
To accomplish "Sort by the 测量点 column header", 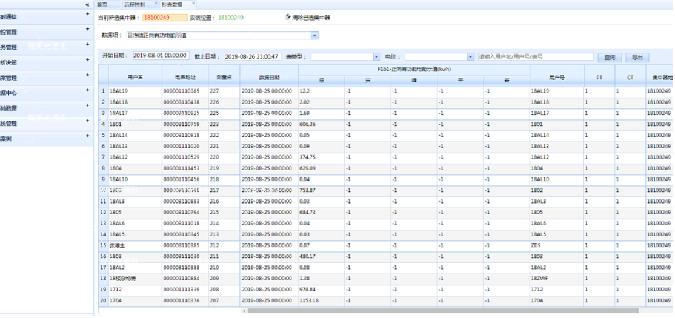I will (x=224, y=77).
